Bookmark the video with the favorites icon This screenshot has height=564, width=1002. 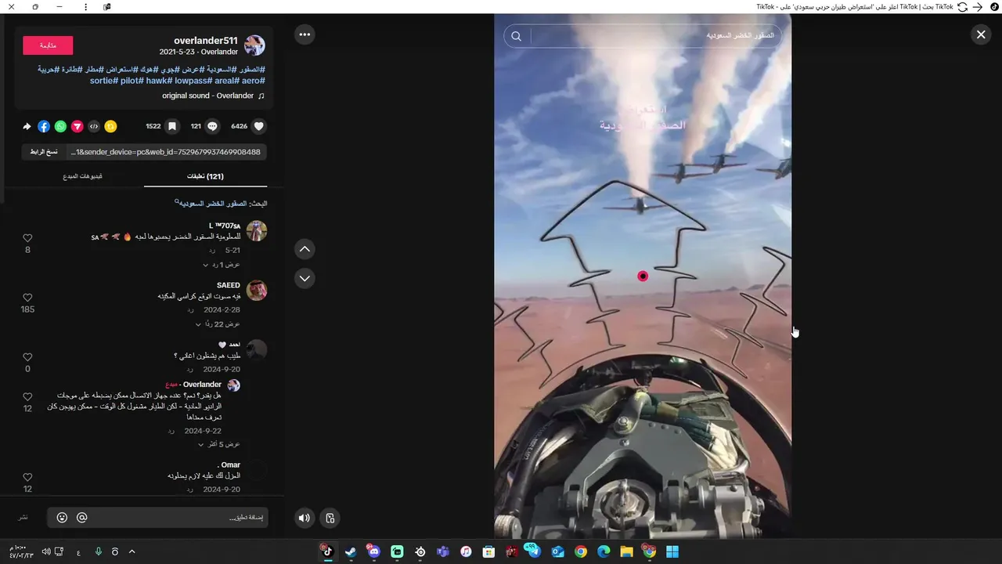click(172, 126)
